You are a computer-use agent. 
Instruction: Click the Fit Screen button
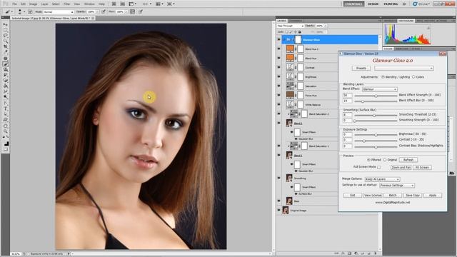(x=422, y=168)
